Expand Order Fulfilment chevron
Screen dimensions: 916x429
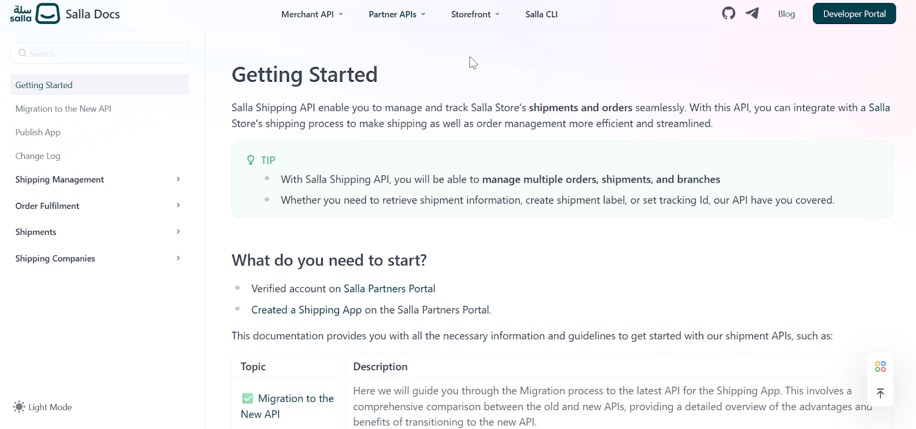(178, 205)
